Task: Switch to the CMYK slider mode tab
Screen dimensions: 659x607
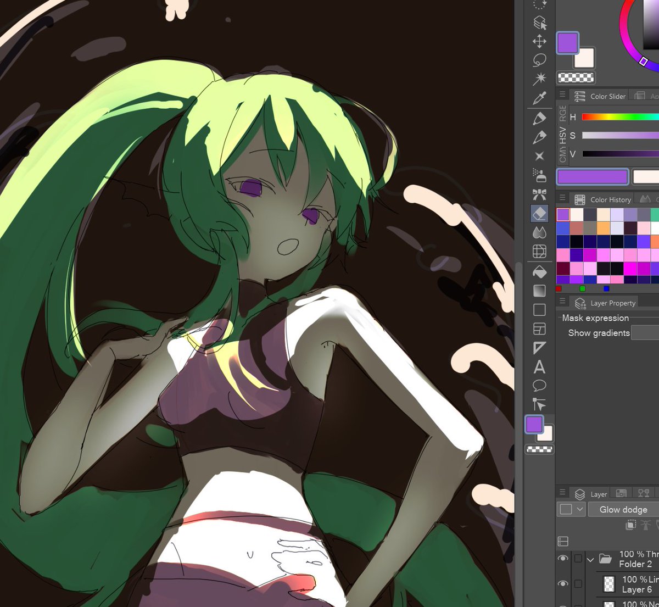Action: tap(562, 154)
